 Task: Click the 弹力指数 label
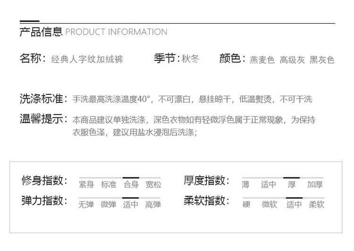tap(42, 200)
